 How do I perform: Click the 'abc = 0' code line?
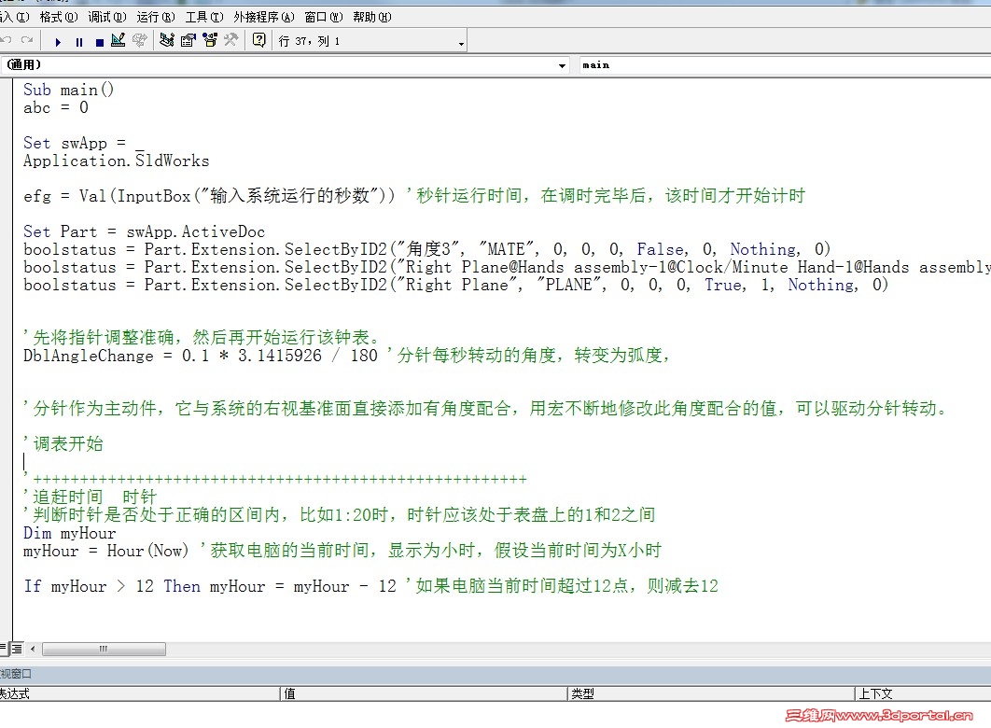coord(56,108)
